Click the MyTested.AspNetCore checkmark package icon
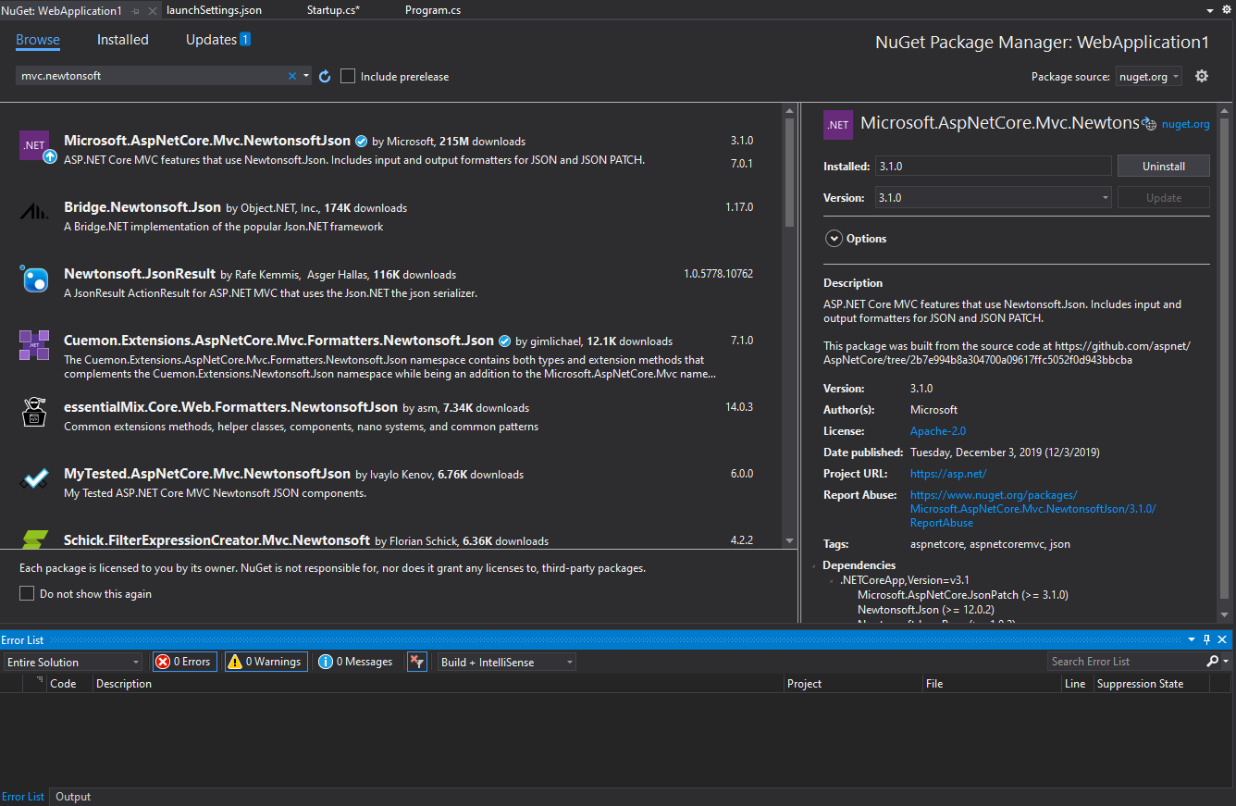Image resolution: width=1236 pixels, height=806 pixels. click(x=34, y=478)
